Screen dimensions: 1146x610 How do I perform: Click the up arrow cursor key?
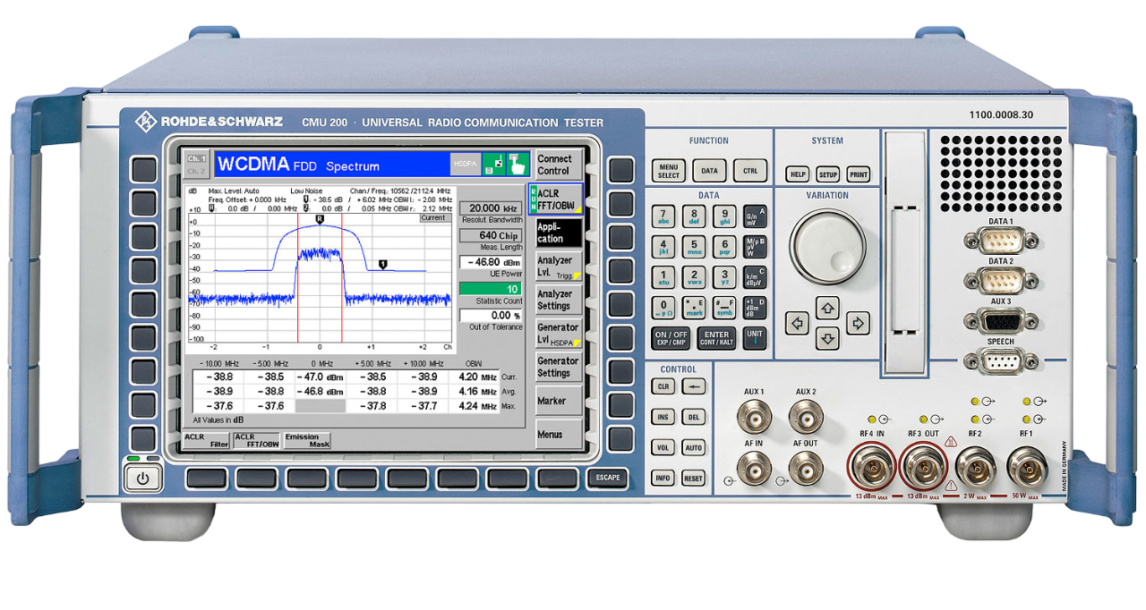(x=827, y=309)
